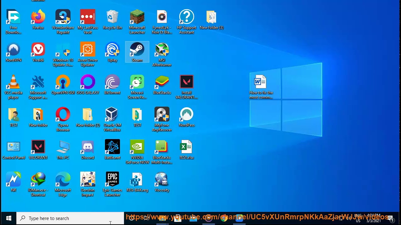The height and width of the screenshot is (225, 401).
Task: Select the Genshin Impact shortcut
Action: pyautogui.click(x=88, y=179)
